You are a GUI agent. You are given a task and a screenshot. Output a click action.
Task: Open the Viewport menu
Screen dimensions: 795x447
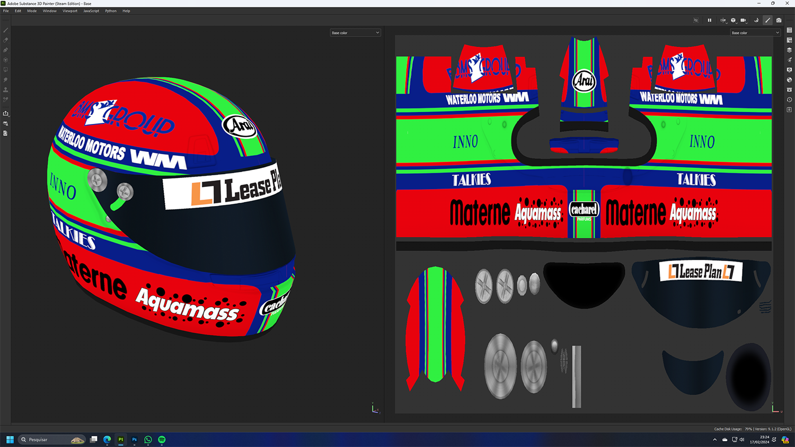pos(70,11)
